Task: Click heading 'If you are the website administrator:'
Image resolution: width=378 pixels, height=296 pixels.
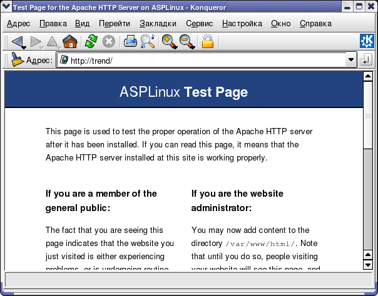Action: (x=237, y=200)
